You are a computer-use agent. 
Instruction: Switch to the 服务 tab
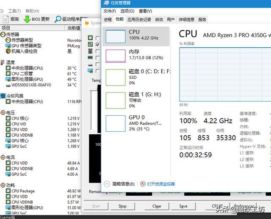(x=202, y=19)
